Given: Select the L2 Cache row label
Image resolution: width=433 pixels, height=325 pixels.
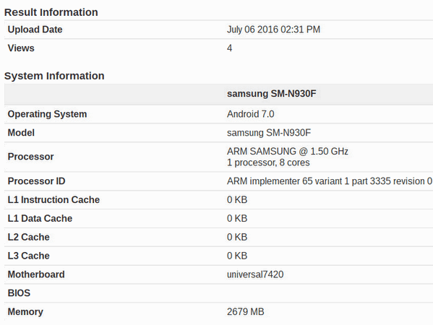Looking at the screenshot, I should pos(28,237).
